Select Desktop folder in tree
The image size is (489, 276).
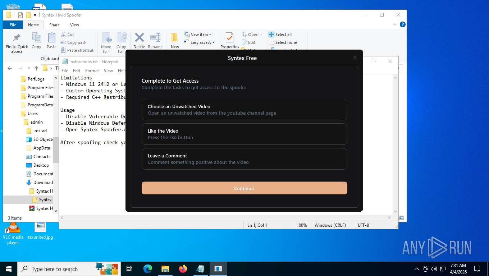pos(37,165)
